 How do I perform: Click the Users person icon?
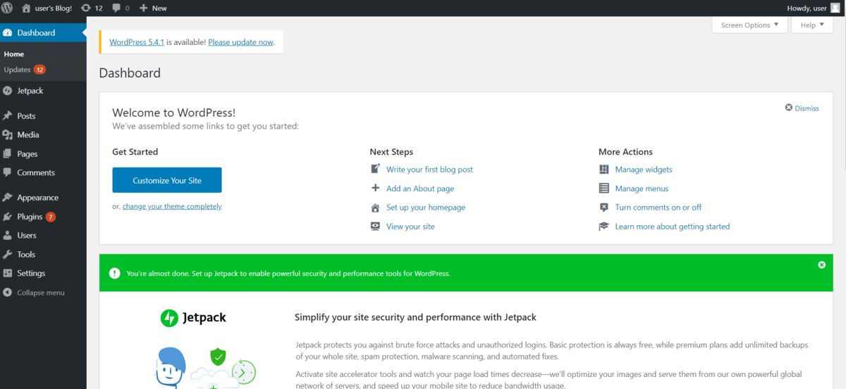pos(8,236)
